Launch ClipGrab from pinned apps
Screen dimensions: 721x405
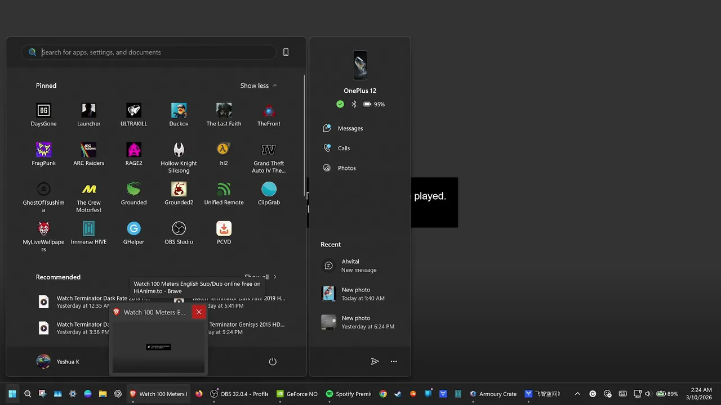[269, 193]
